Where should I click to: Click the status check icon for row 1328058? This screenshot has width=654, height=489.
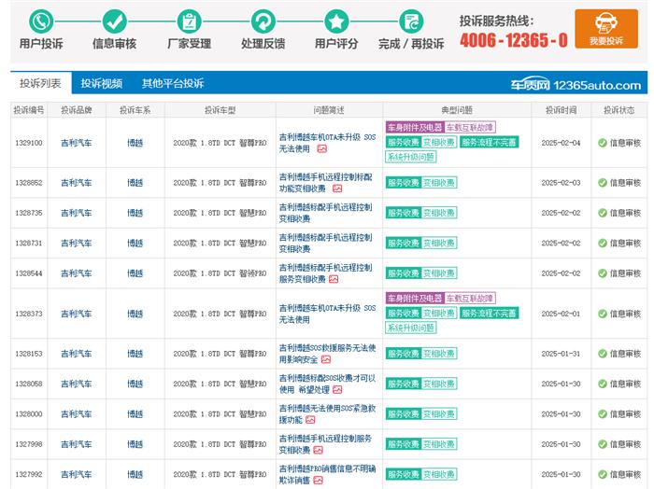[603, 384]
